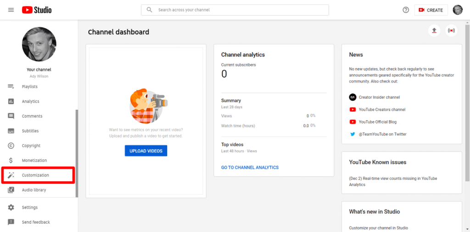Click the sidebar vertical scrollbar
470x232 pixels.
[x=77, y=153]
